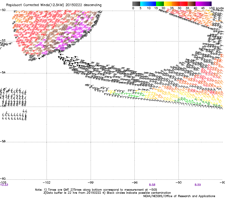Click the purple time stamp 10:33
Screen dimensions: 225x198
[4, 185]
